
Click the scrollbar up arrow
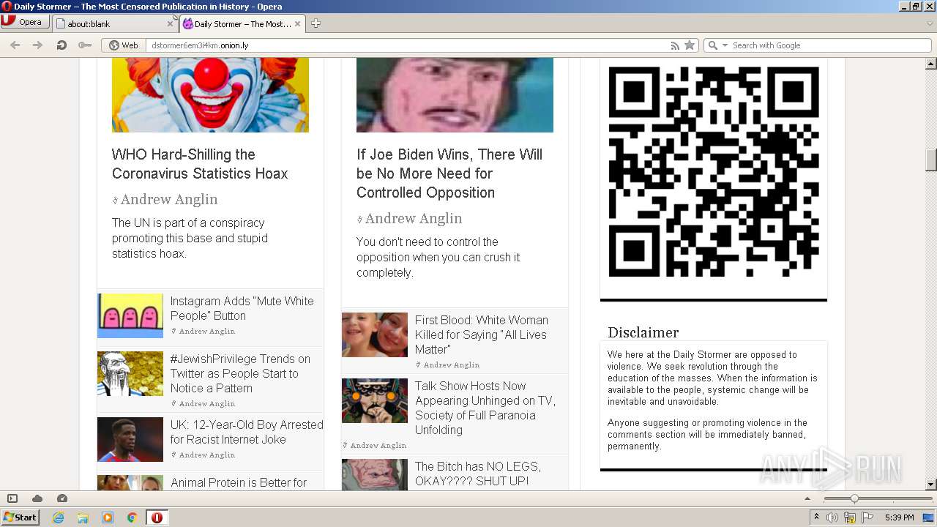pyautogui.click(x=930, y=64)
